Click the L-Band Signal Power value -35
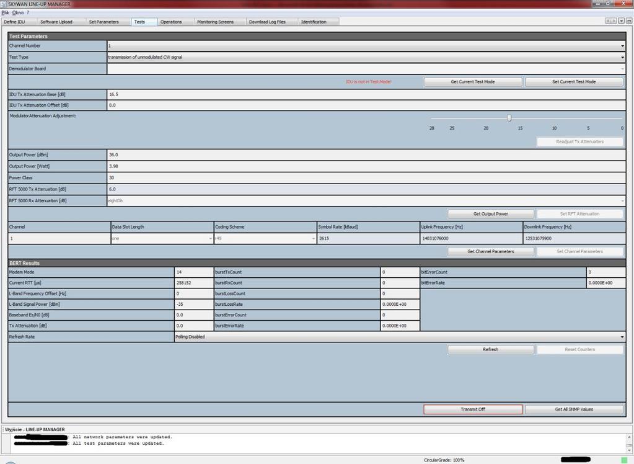This screenshot has height=464, width=634. pos(194,304)
